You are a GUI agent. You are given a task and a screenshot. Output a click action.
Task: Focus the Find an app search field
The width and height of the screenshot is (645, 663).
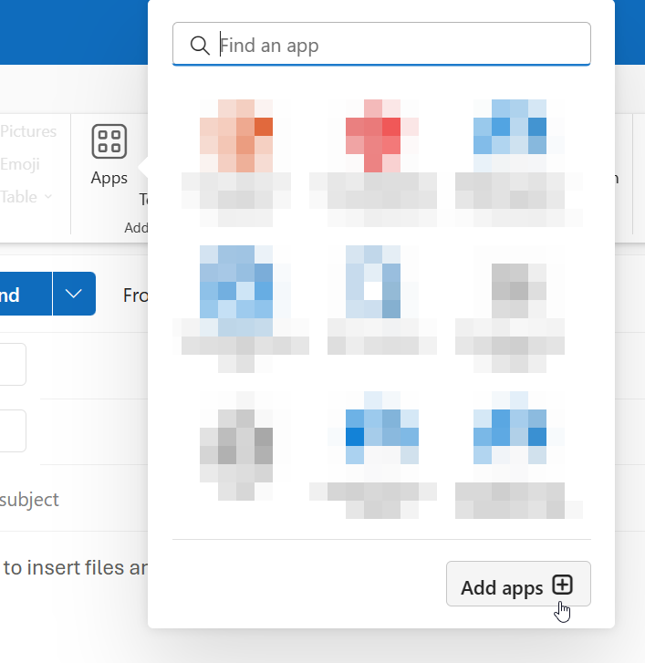pyautogui.click(x=392, y=45)
